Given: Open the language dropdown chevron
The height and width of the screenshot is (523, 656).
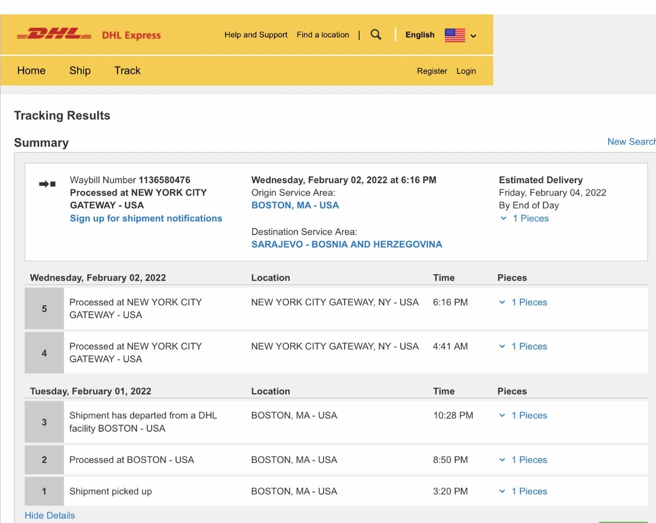Looking at the screenshot, I should [x=473, y=36].
